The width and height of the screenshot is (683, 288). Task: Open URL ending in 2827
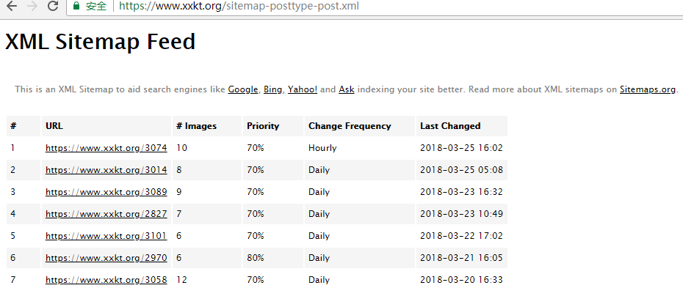(106, 214)
